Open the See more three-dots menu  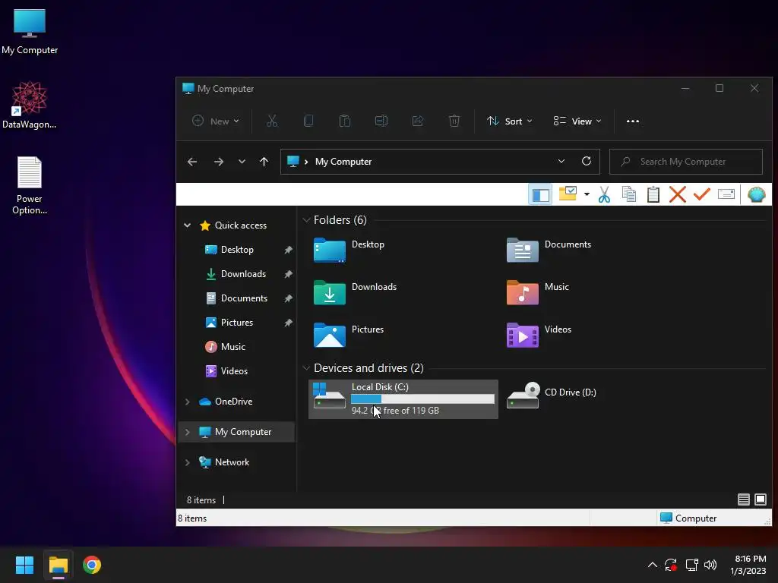click(x=633, y=121)
